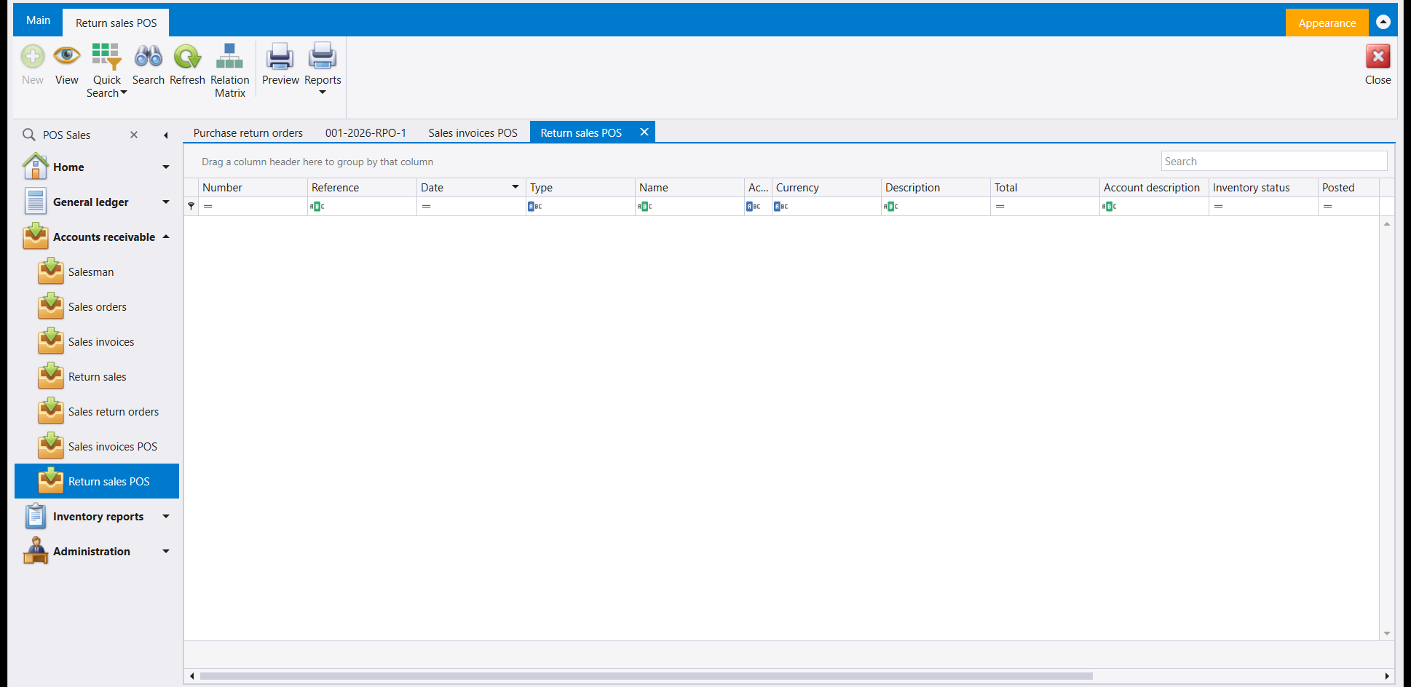The image size is (1411, 687).
Task: Click the grid Search input field
Action: (x=1274, y=161)
